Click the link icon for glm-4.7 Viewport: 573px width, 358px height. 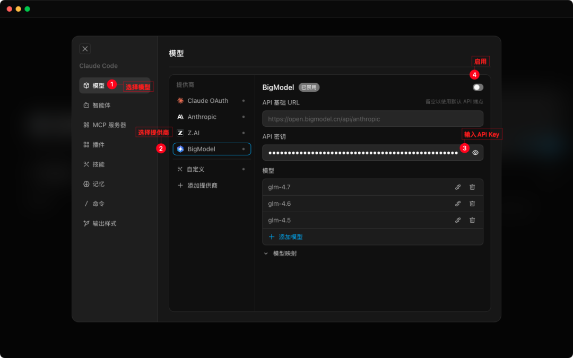pos(458,187)
